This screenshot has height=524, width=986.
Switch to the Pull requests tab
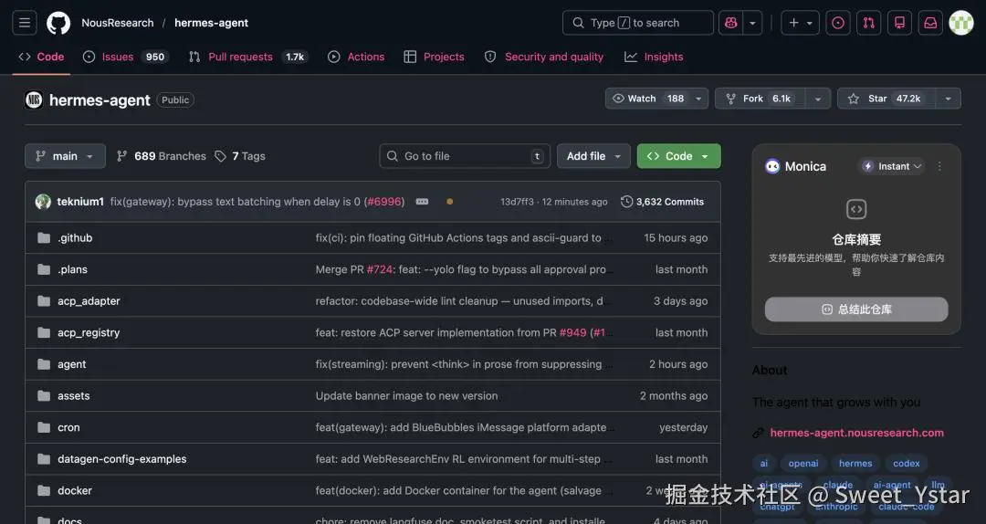[x=247, y=57]
